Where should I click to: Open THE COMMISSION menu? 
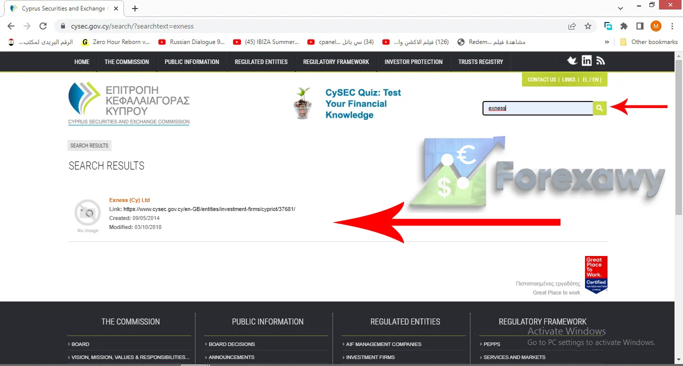tap(127, 62)
